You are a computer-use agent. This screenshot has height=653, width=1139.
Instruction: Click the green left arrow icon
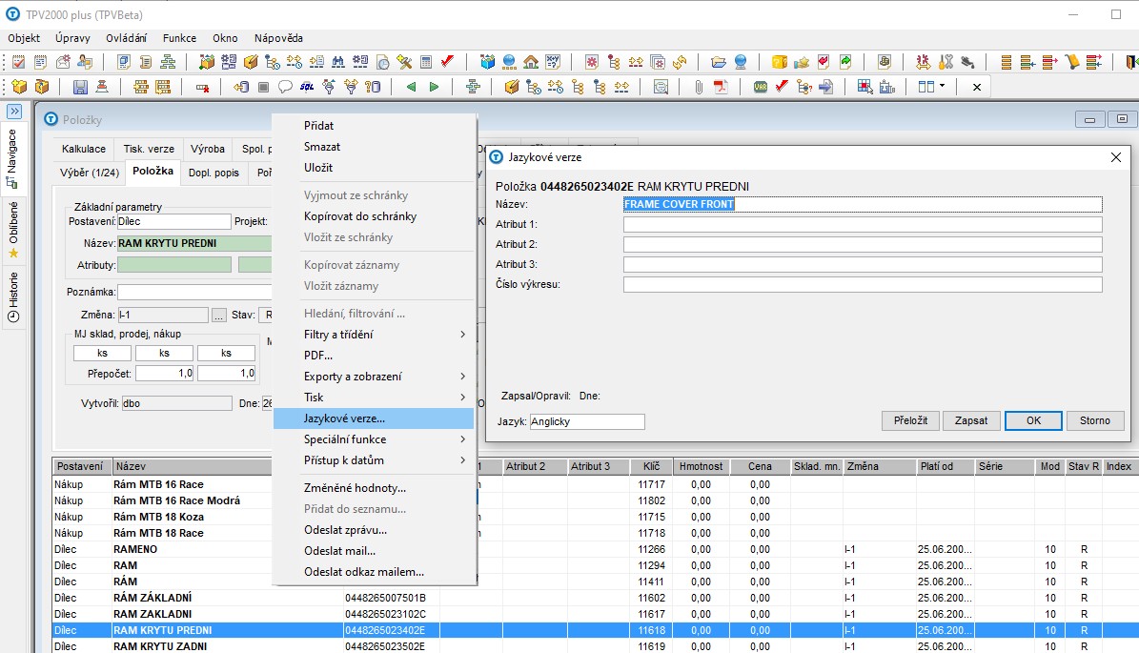pyautogui.click(x=411, y=87)
